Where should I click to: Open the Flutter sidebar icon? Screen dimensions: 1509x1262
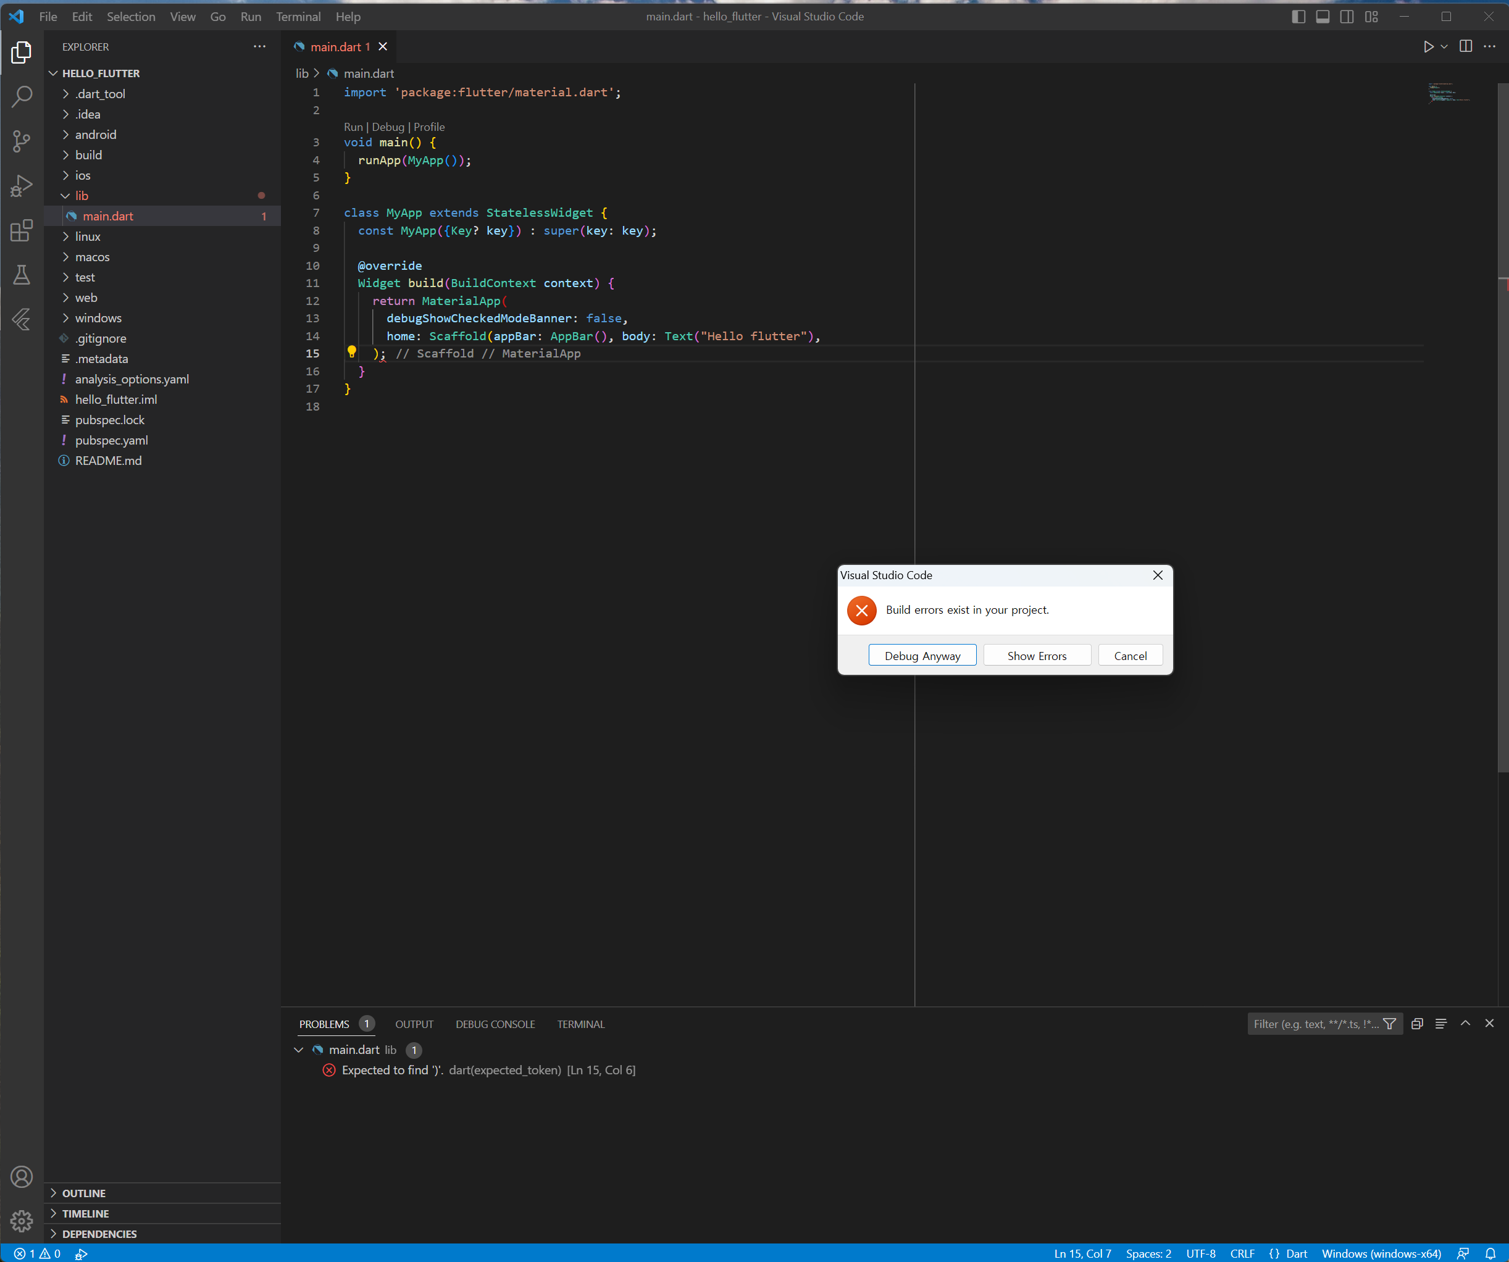(x=22, y=319)
